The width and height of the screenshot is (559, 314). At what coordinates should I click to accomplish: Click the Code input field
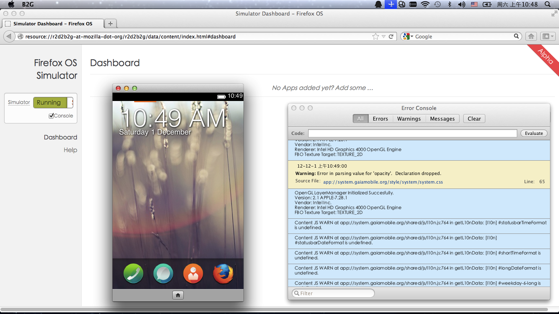[x=412, y=133]
